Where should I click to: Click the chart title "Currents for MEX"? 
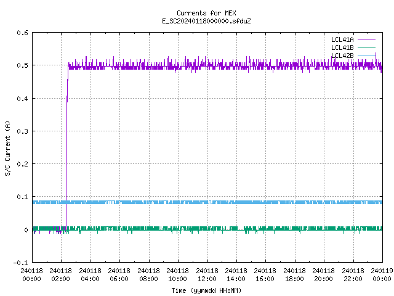pyautogui.click(x=206, y=13)
